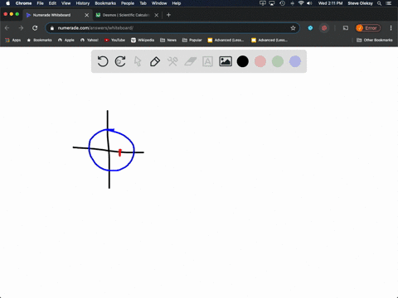Image resolution: width=398 pixels, height=298 pixels.
Task: Go forward to the next page
Action: coord(21,28)
